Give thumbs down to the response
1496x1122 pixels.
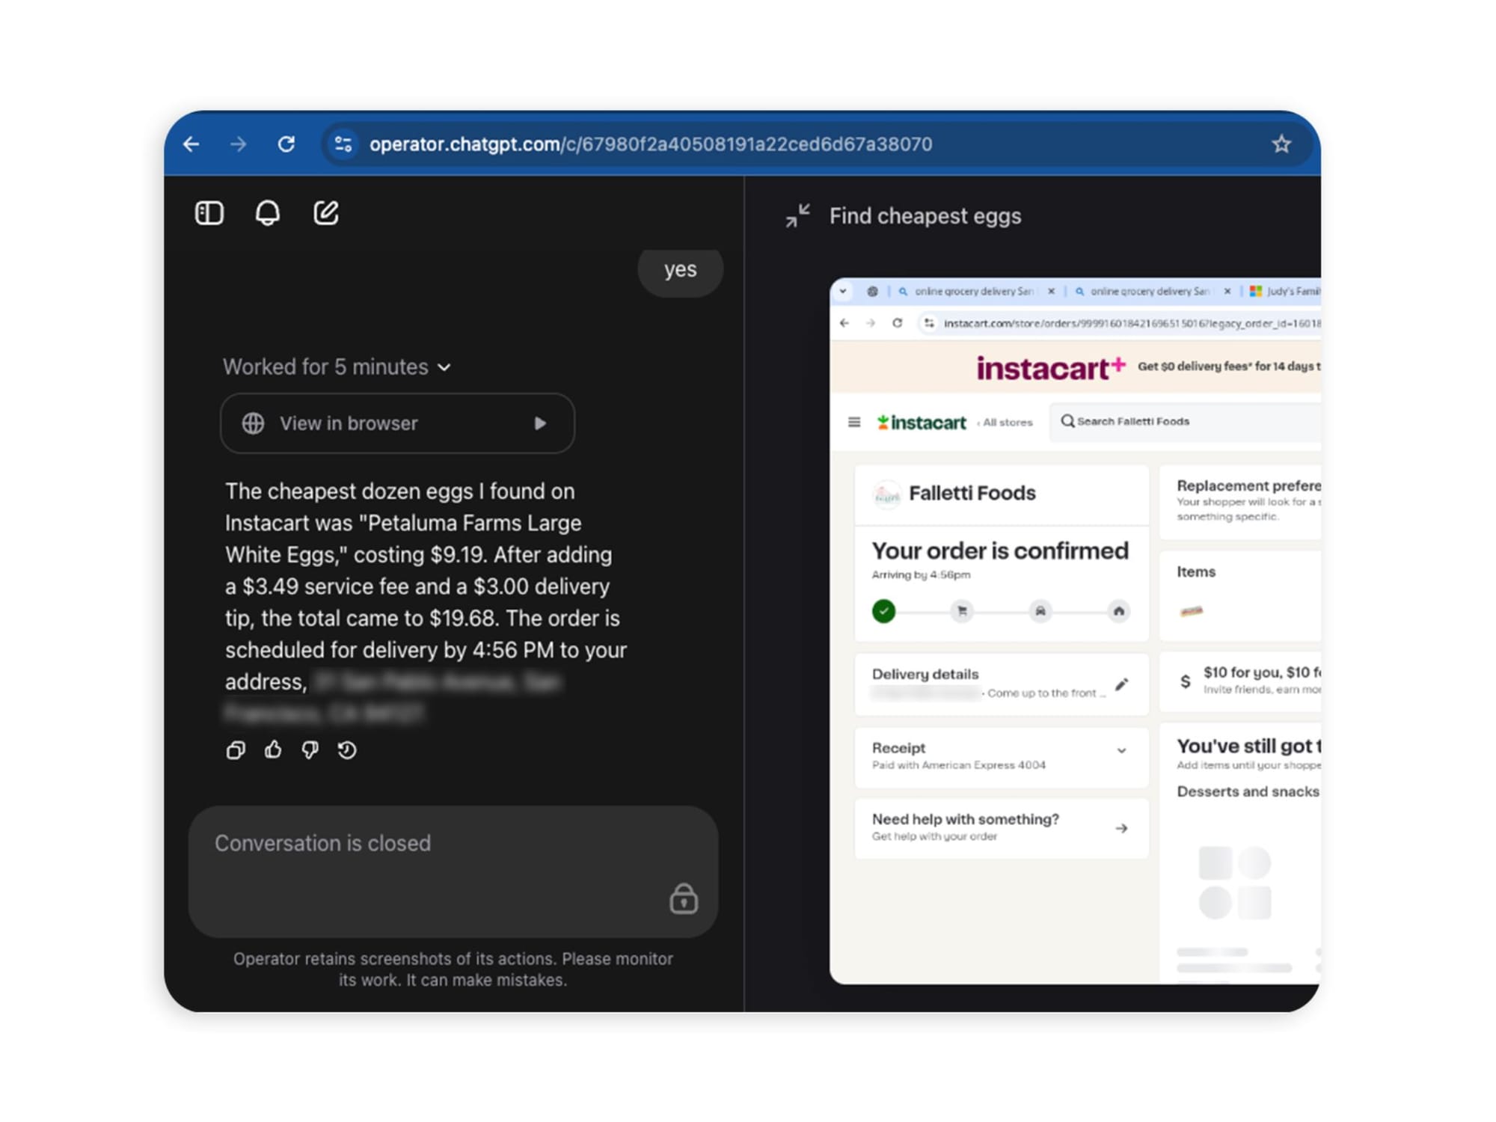(x=310, y=749)
